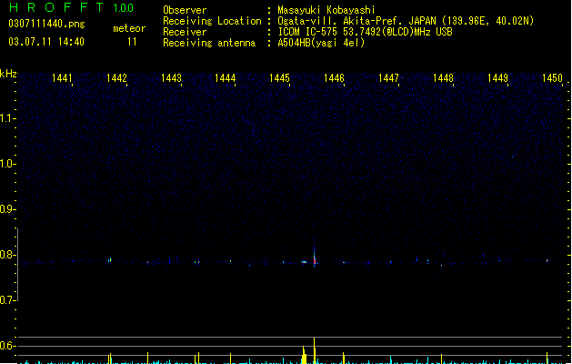
Task: Click the filename 0307111440.png
Action: 46,24
